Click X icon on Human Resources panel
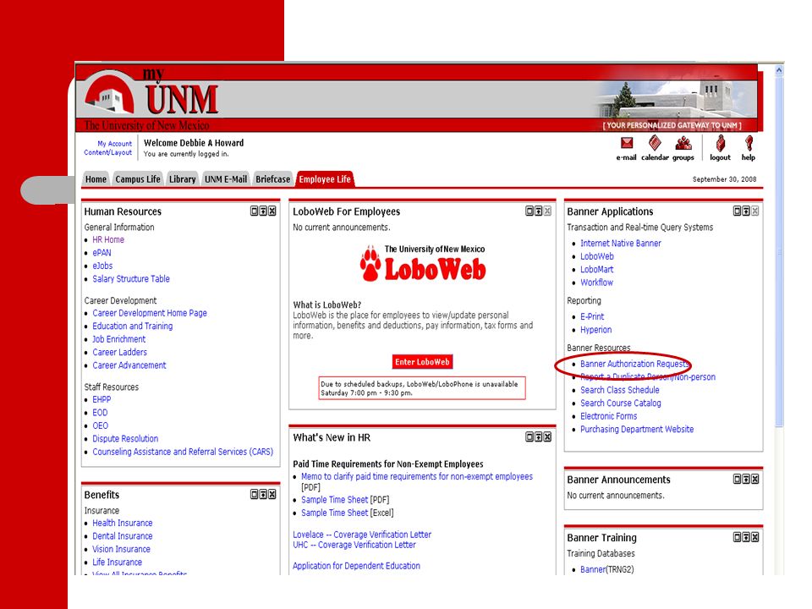The image size is (812, 609). click(272, 211)
